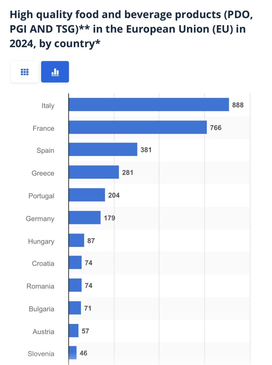Screen dimensions: 272x365
Task: Click the Croatia bar
Action: pyautogui.click(x=75, y=263)
